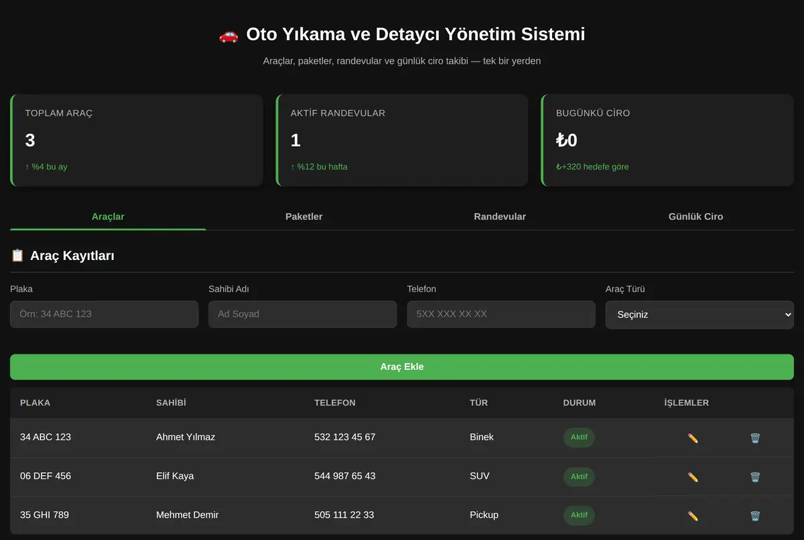The height and width of the screenshot is (540, 804).
Task: Delete Mehmet Demir's vehicle record
Action: (755, 516)
